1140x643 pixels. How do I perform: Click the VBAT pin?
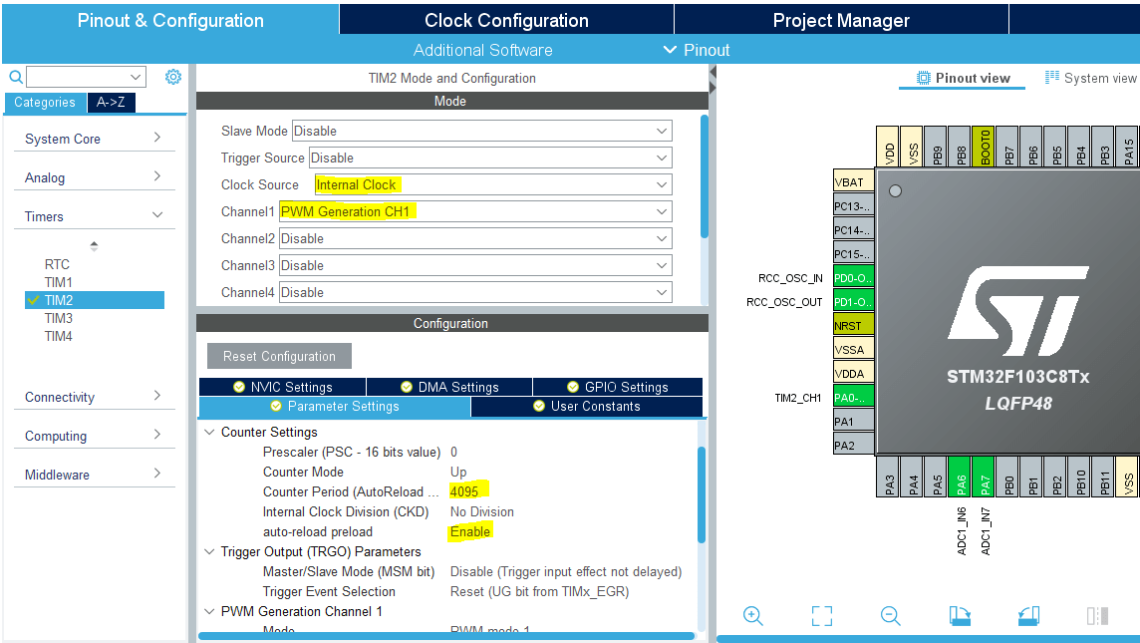pos(853,181)
